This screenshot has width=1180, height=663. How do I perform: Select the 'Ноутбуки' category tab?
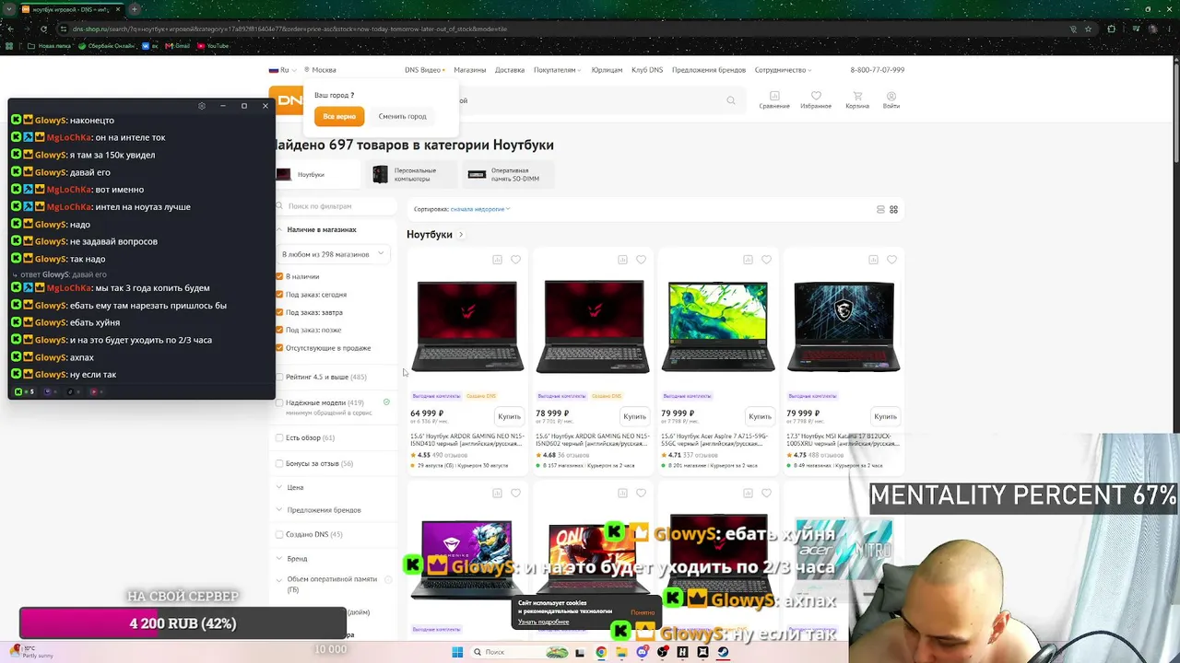(x=318, y=174)
